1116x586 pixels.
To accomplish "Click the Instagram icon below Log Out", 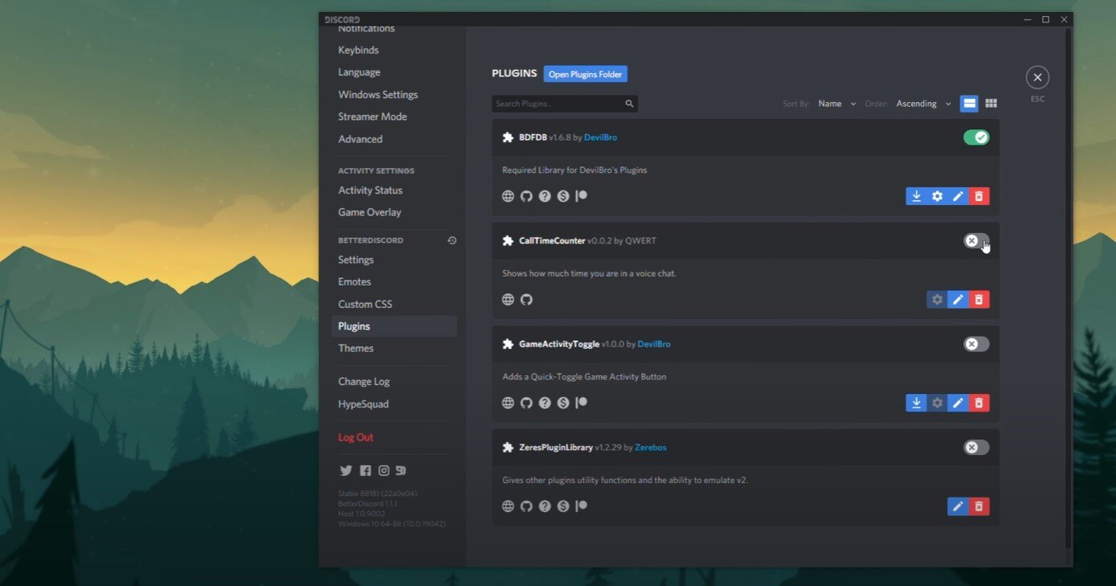I will pyautogui.click(x=383, y=470).
